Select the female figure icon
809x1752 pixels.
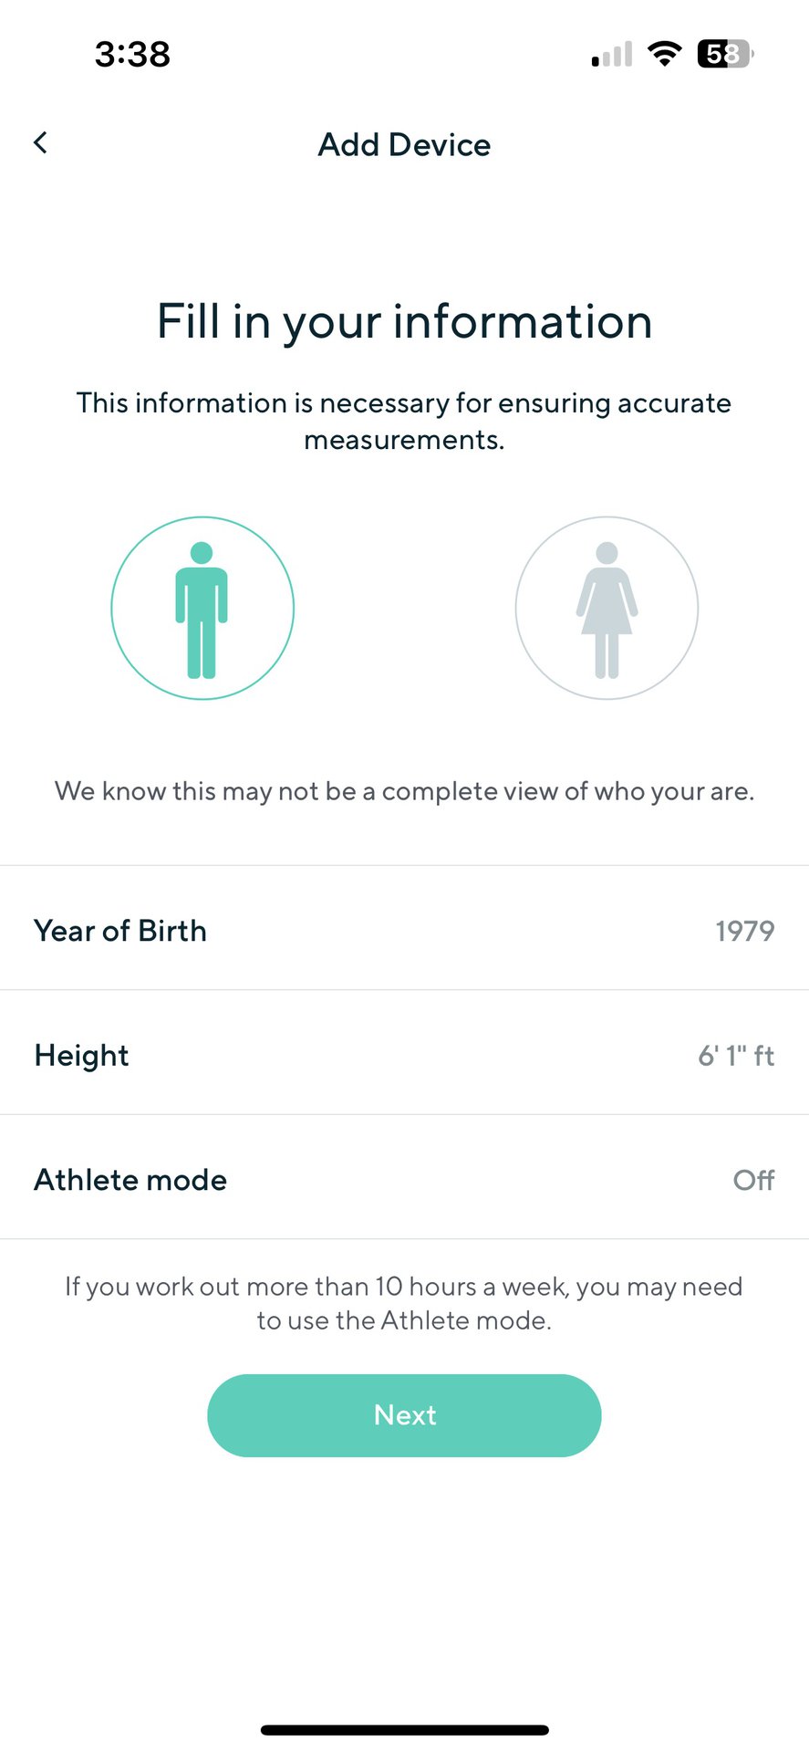tap(607, 609)
